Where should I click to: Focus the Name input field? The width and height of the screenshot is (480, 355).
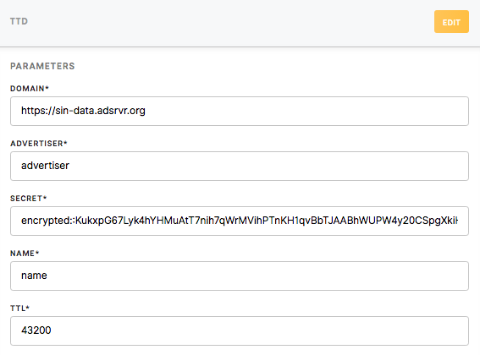point(240,276)
